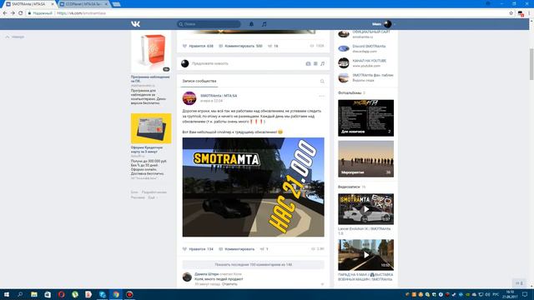Click the VK logo in the header
The width and height of the screenshot is (534, 300).
(135, 24)
